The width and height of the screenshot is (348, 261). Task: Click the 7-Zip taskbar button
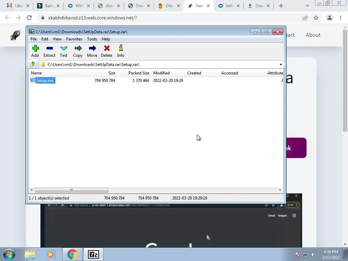tap(93, 254)
